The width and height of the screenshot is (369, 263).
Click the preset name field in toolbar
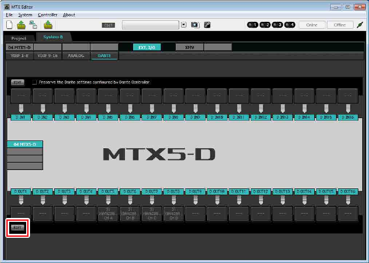(x=151, y=25)
